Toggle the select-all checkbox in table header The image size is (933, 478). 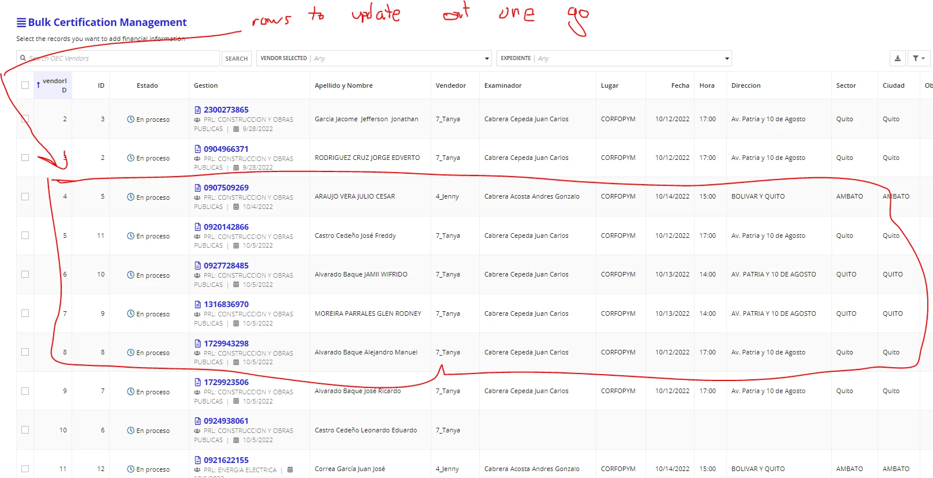25,85
